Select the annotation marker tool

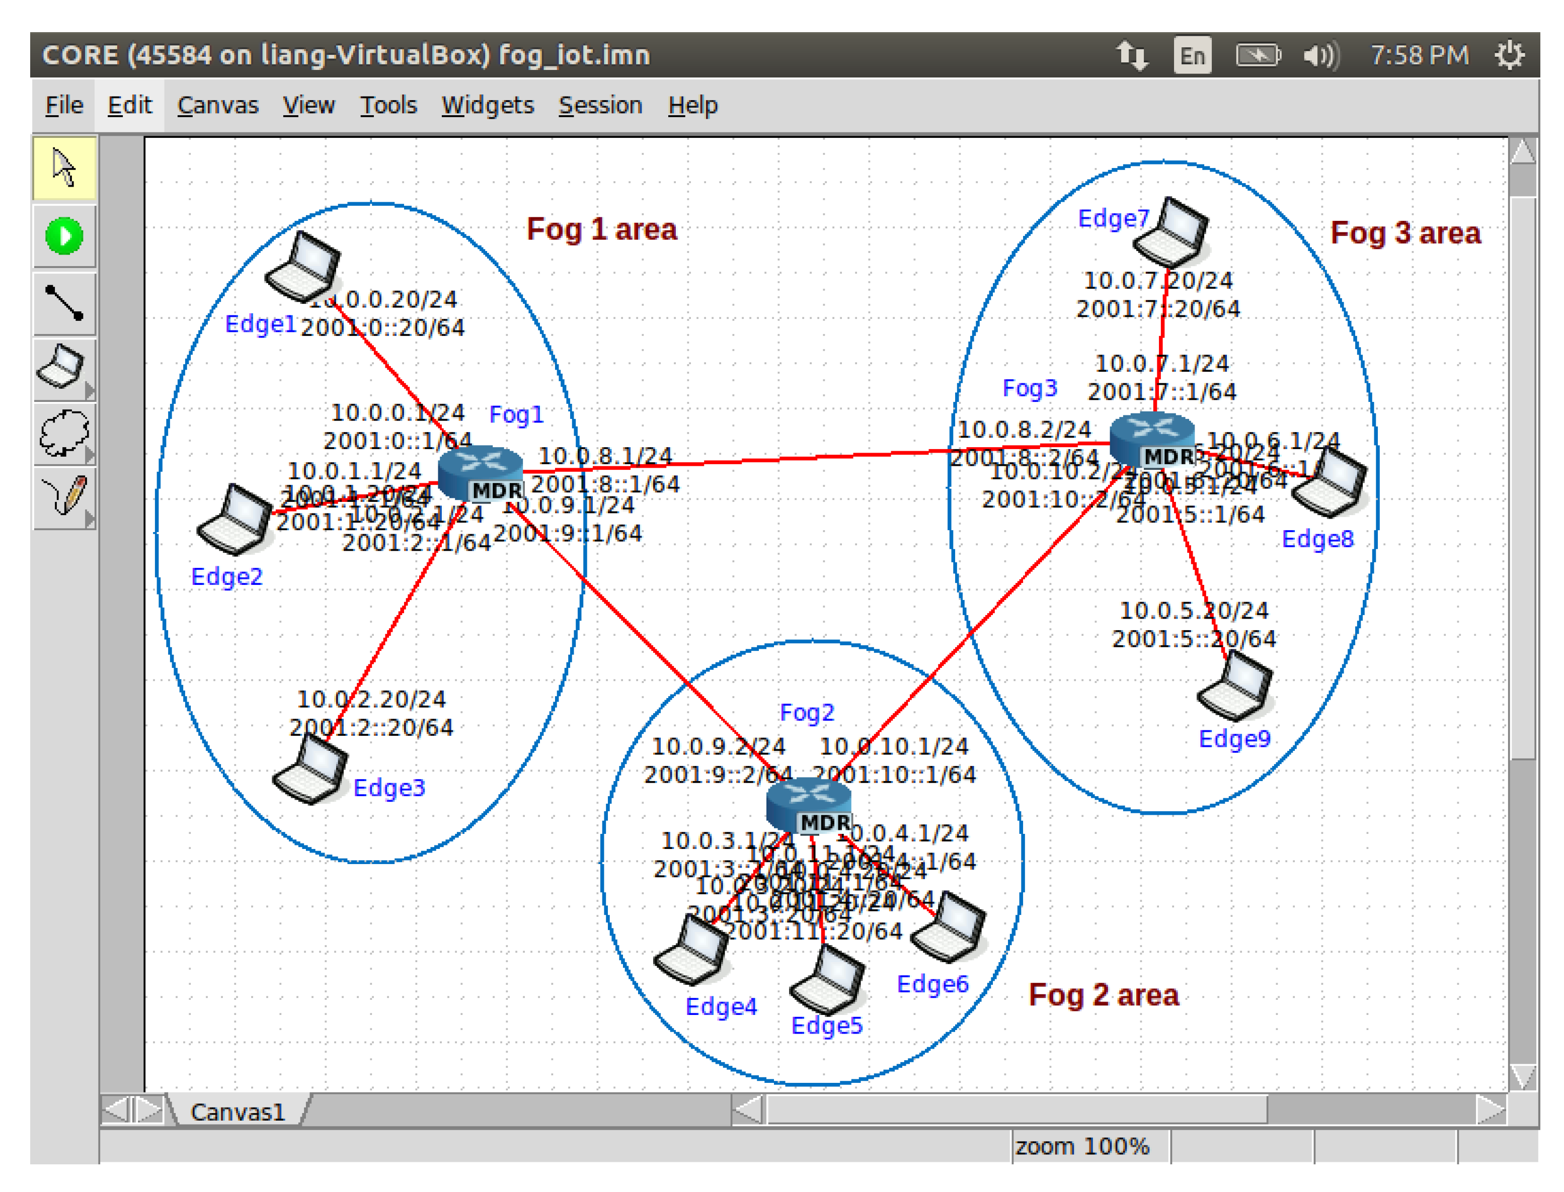tap(64, 495)
